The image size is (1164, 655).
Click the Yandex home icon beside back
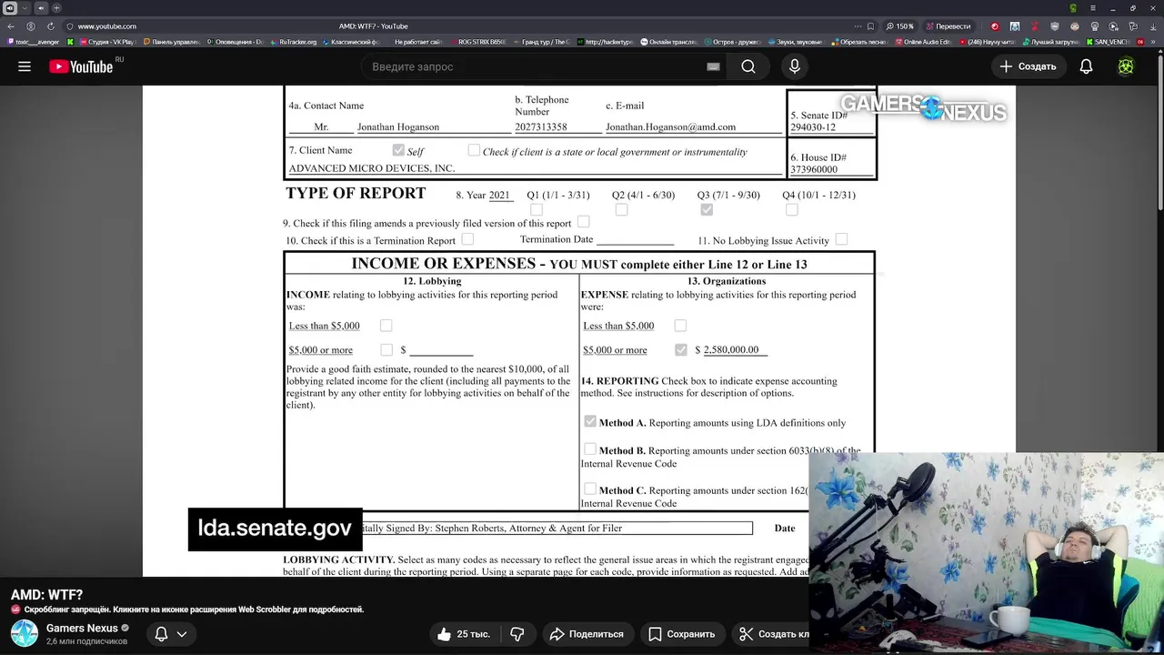click(x=30, y=26)
